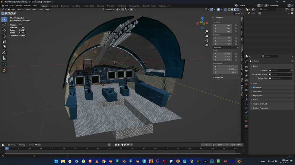Open the Tool properties tab icon
This screenshot has height=165, width=295.
point(246,62)
